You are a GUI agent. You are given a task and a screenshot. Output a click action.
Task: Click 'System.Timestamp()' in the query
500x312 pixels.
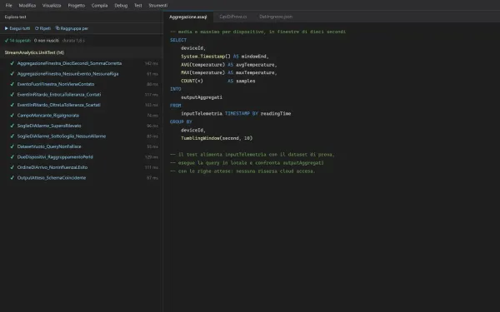206,57
